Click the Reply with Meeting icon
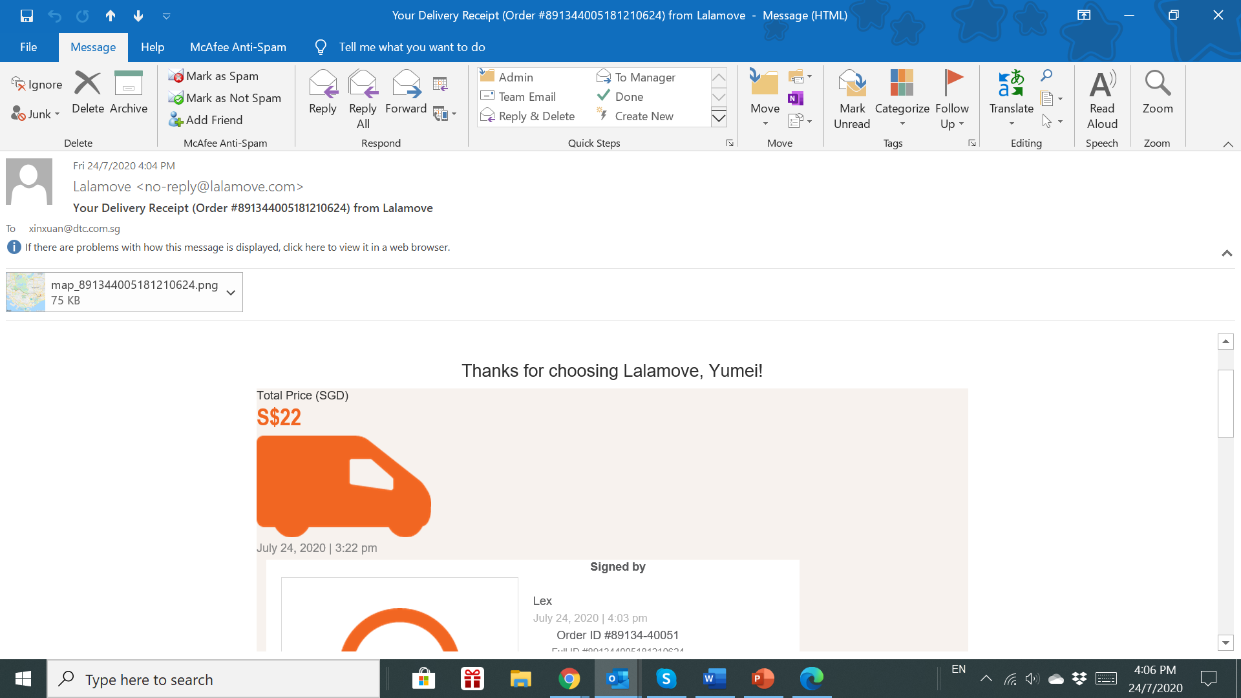 (440, 83)
